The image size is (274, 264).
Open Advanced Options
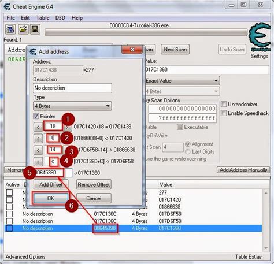(x=25, y=257)
